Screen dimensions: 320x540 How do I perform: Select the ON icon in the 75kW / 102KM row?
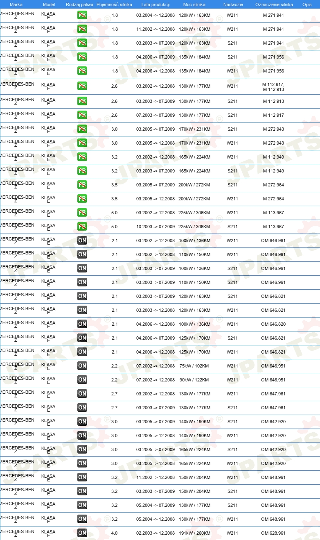point(82,366)
